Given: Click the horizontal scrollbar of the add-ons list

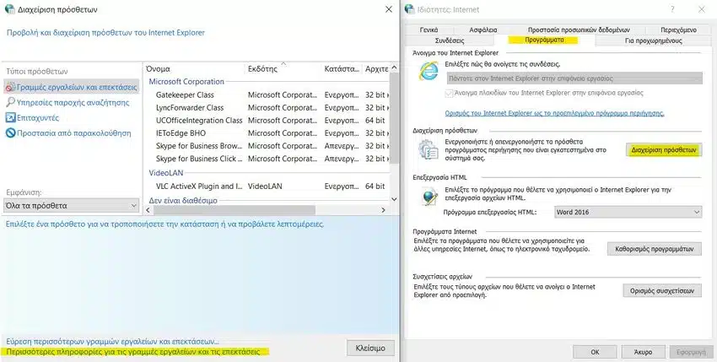Looking at the screenshot, I should pyautogui.click(x=235, y=209).
